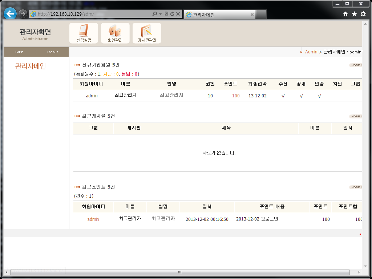
Task: Open the 회원관리 member management icon
Action: (x=115, y=33)
